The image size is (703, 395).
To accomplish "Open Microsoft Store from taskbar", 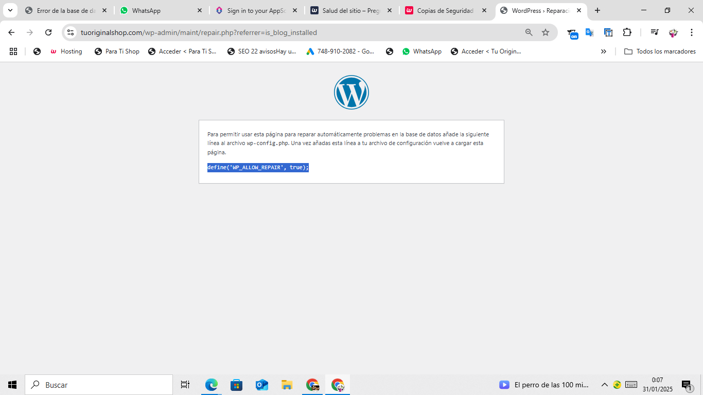I will 237,385.
